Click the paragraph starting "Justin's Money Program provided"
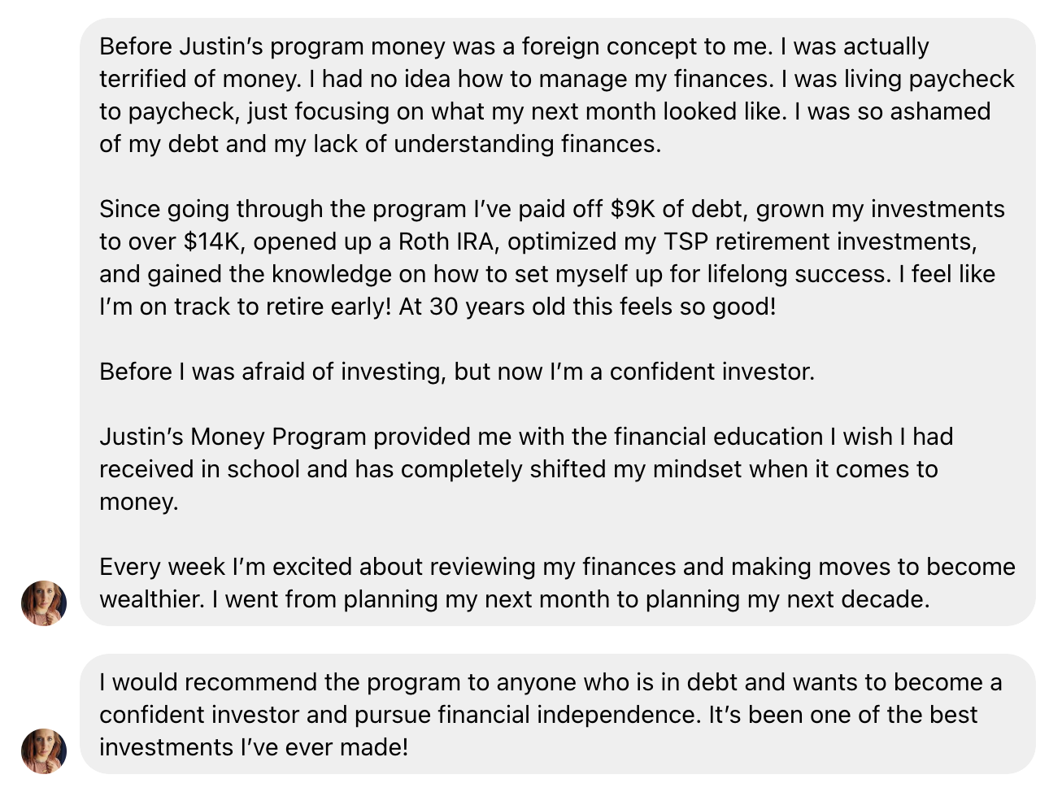This screenshot has height=805, width=1049. click(x=526, y=469)
